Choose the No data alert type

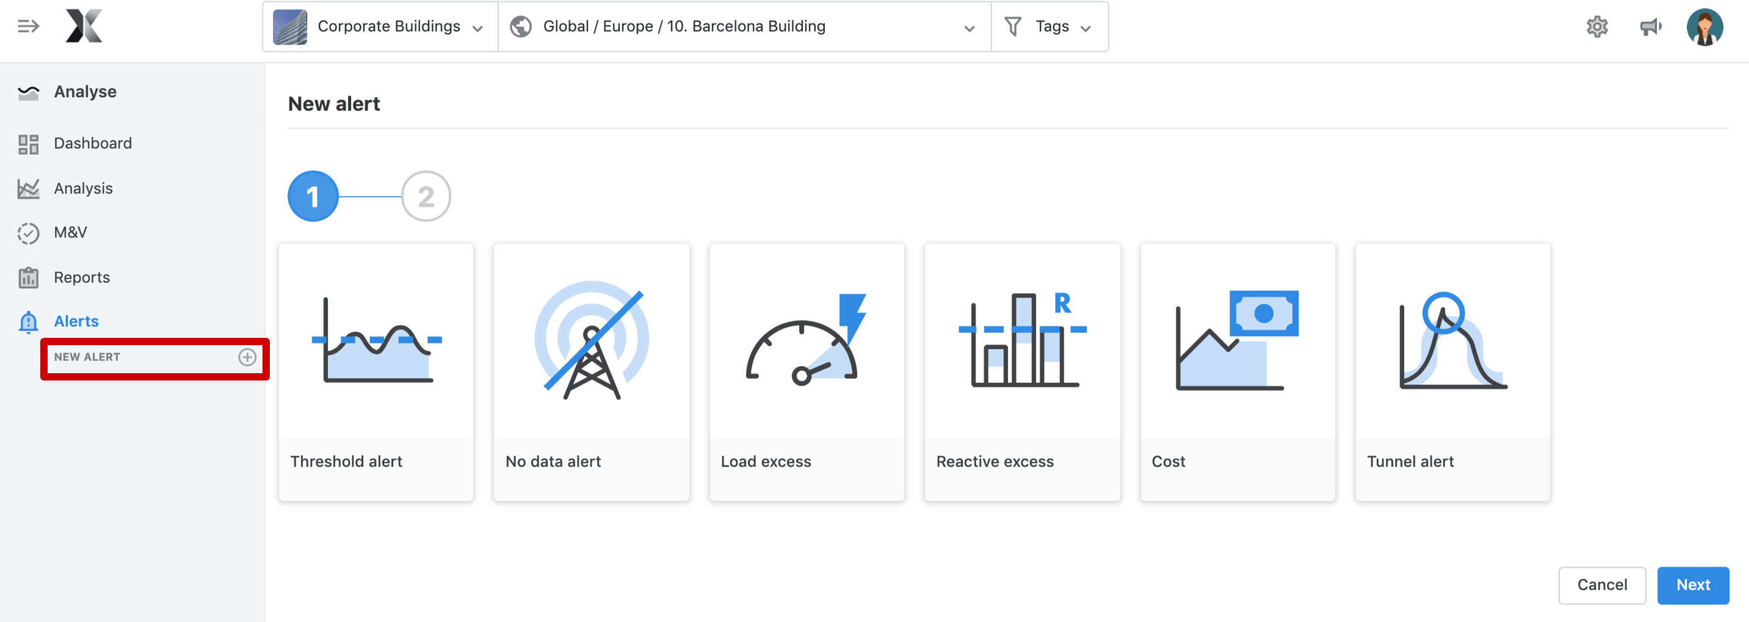point(591,372)
